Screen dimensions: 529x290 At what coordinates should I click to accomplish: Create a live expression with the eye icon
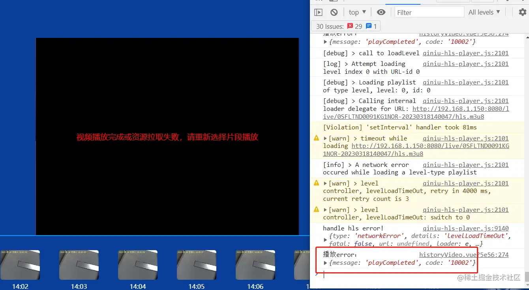381,12
